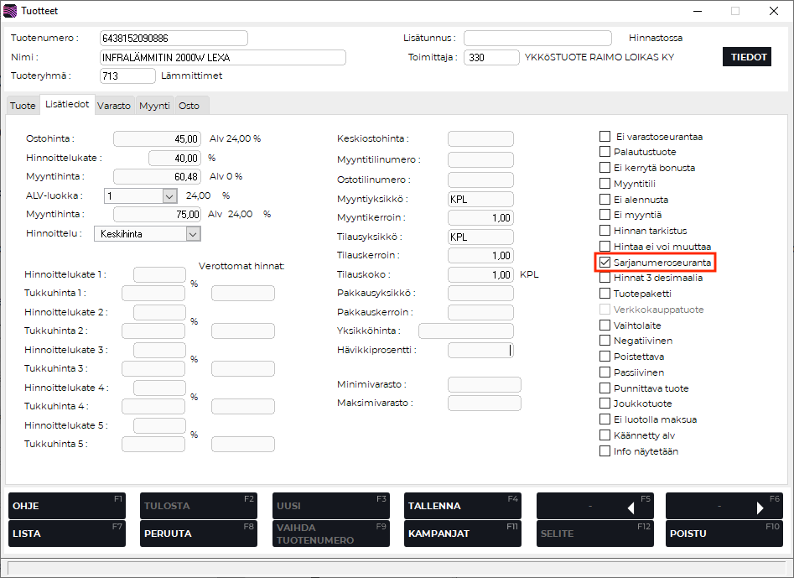
Task: Click the previous record arrow button F5
Action: point(594,506)
